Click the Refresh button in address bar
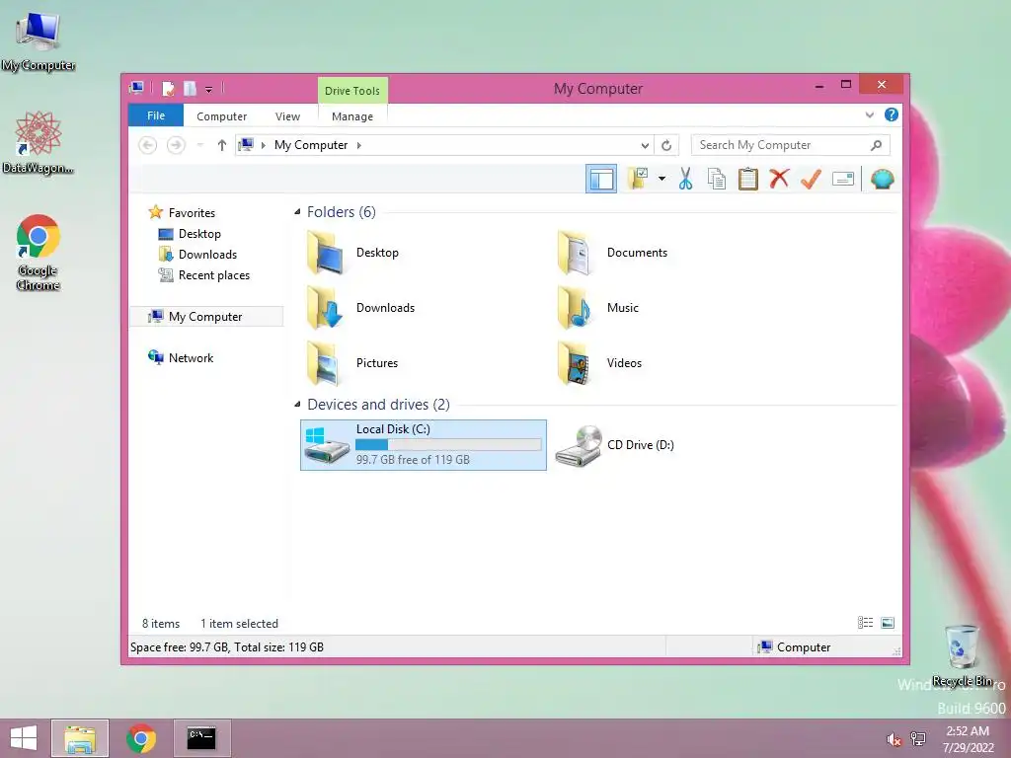Screen dimensions: 1011x758 [x=666, y=145]
